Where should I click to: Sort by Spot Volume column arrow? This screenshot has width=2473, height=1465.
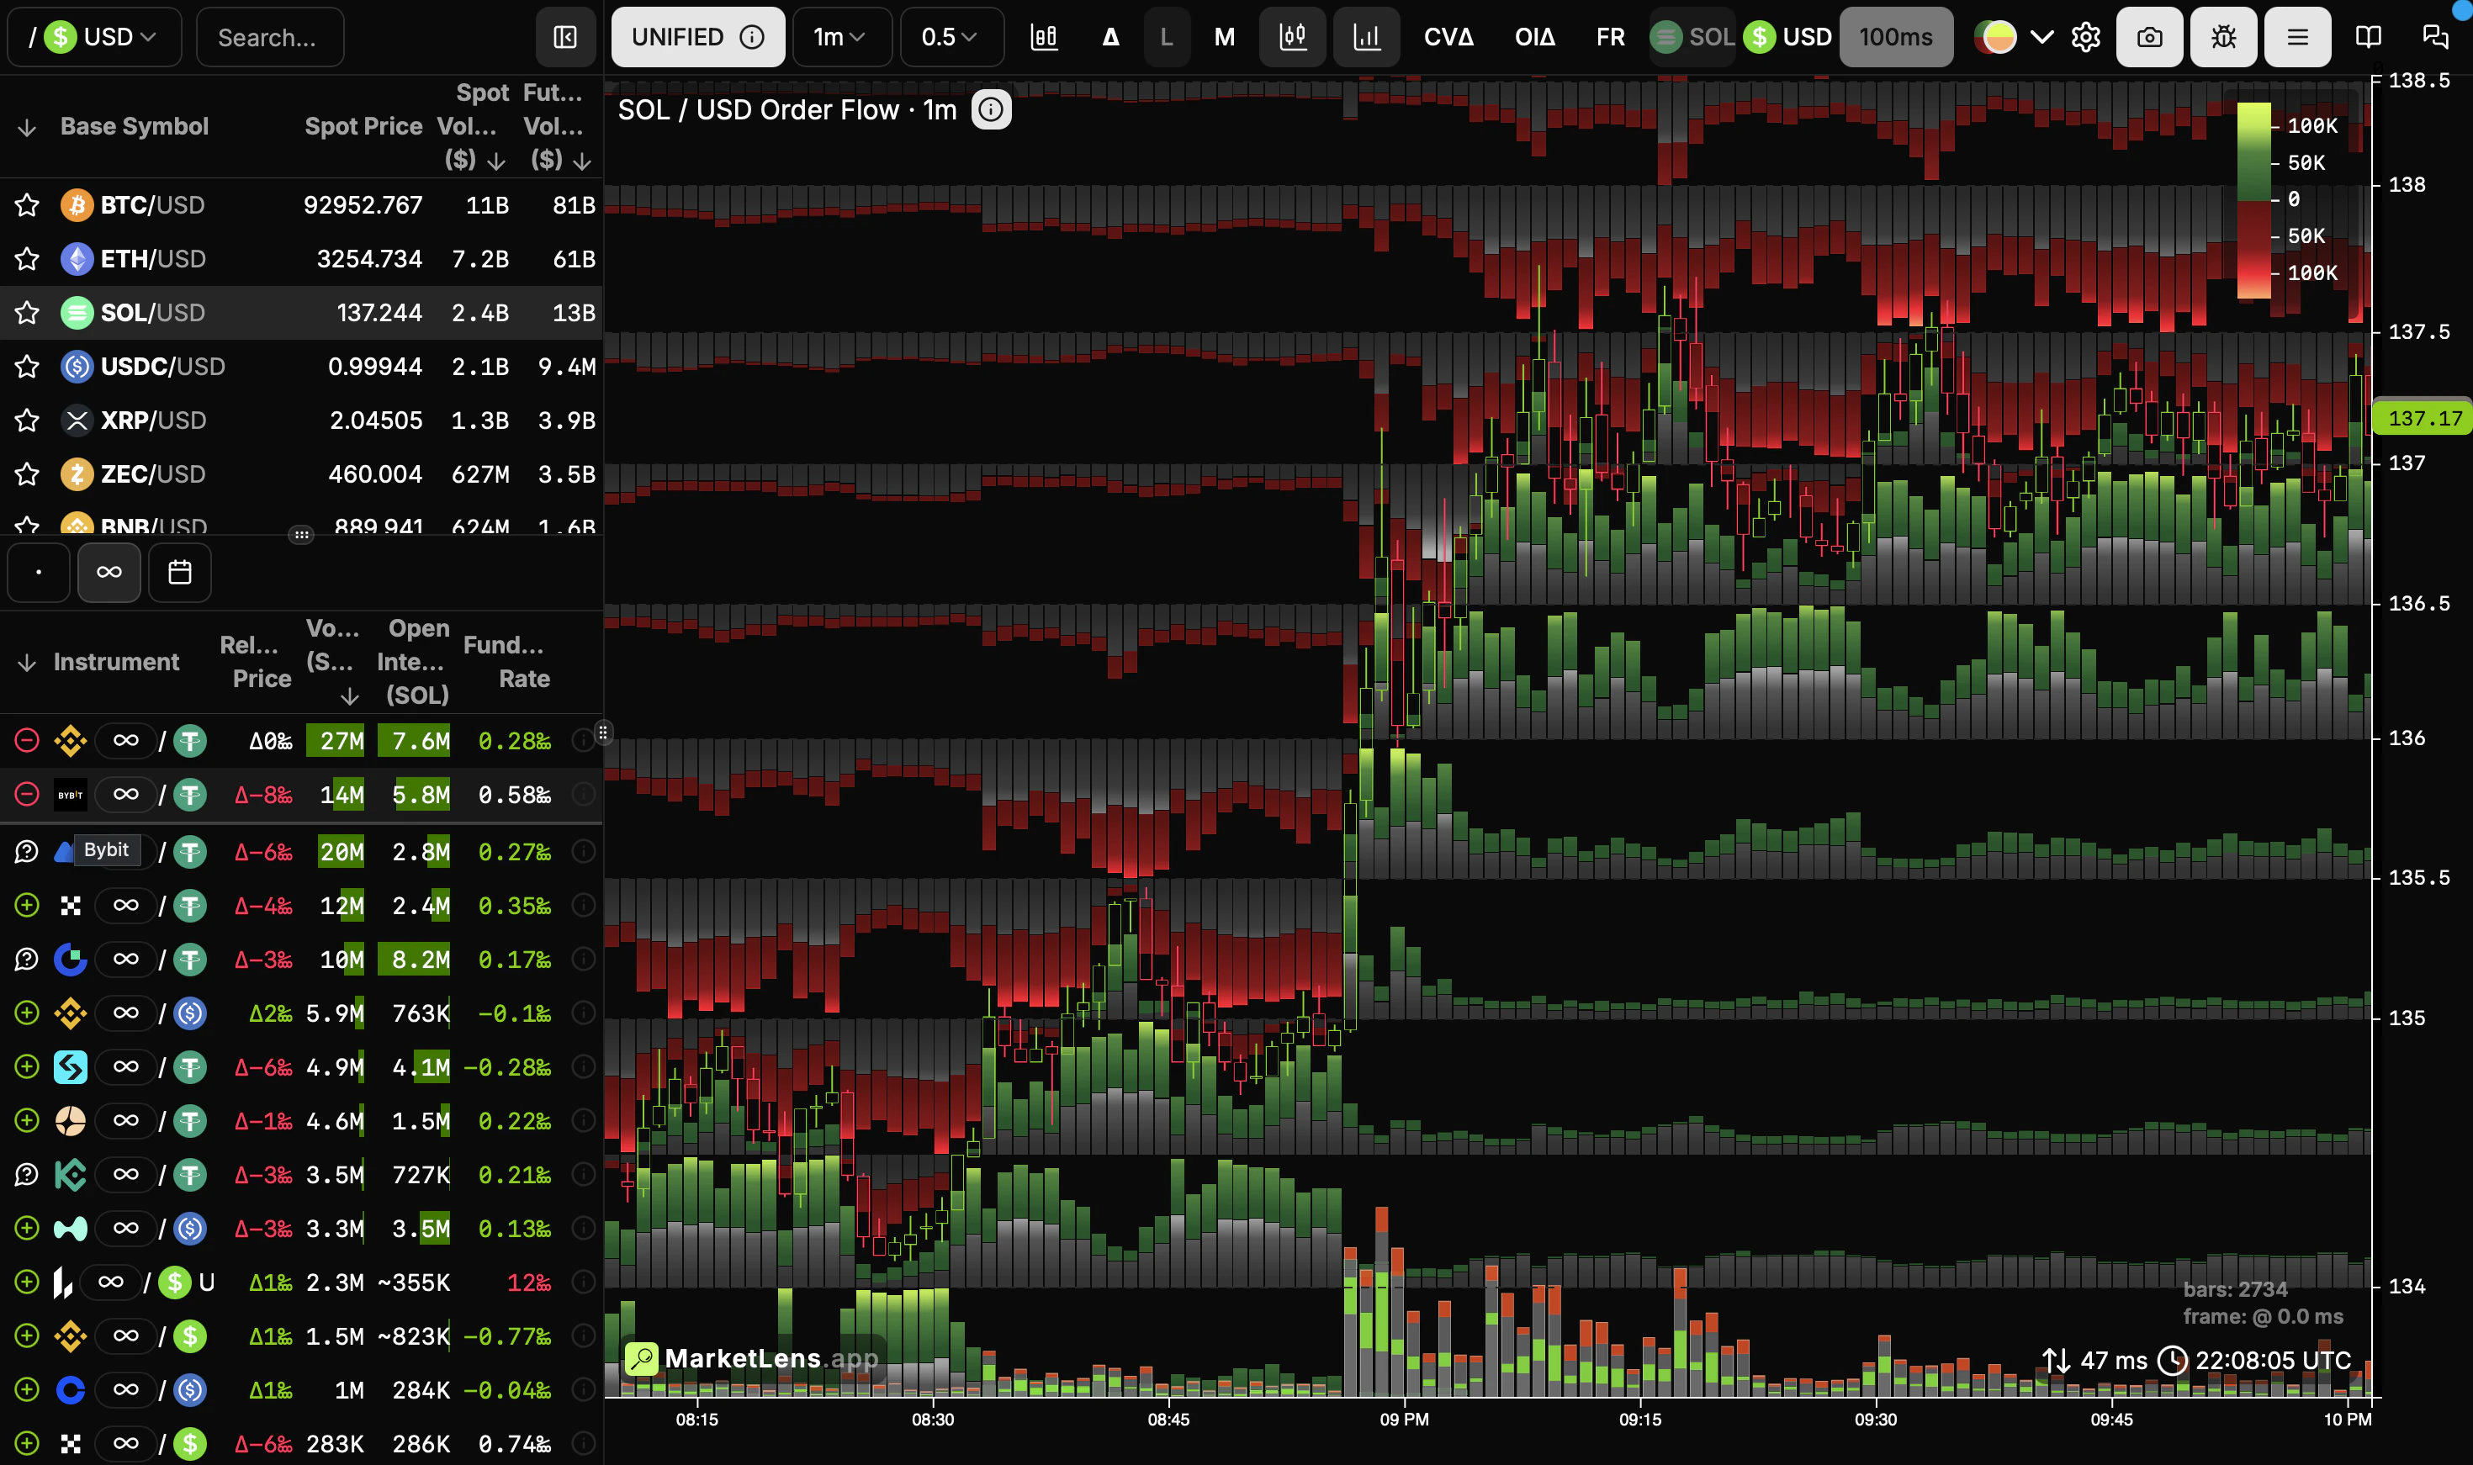[495, 161]
